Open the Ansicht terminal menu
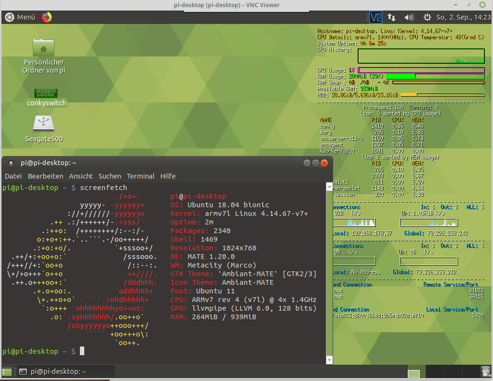Viewport: 493px width, 381px height. [x=81, y=176]
